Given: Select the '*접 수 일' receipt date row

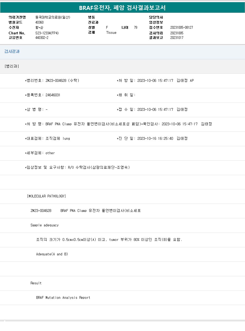Looking at the screenshot, I should coord(152,109).
